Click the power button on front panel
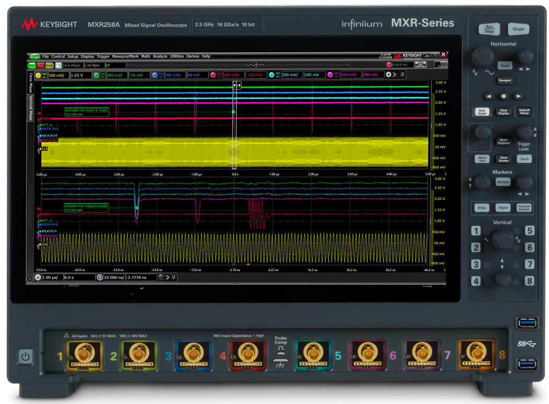The height and width of the screenshot is (404, 549). click(x=25, y=357)
